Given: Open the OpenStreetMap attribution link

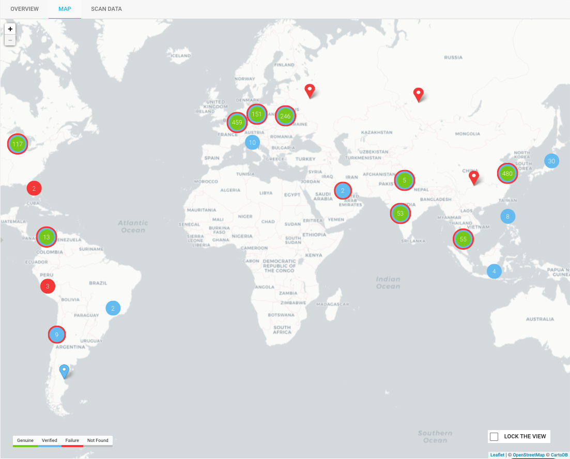Looking at the screenshot, I should [528, 455].
